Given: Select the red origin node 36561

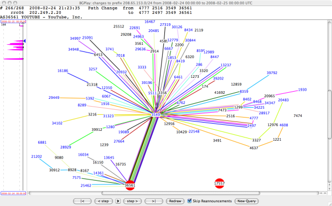Looking at the screenshot, I should 130,186.
